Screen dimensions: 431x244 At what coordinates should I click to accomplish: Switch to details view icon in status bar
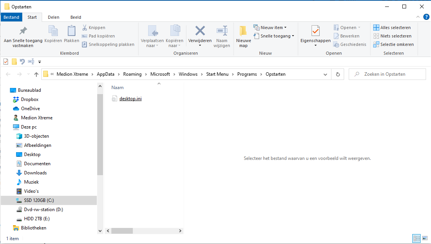(416, 238)
